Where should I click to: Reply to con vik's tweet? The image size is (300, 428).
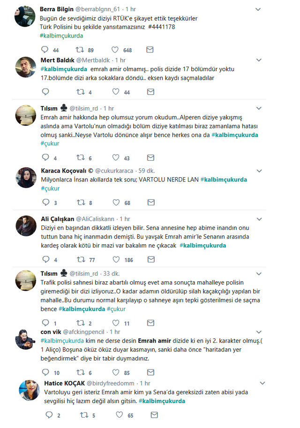tap(45, 373)
